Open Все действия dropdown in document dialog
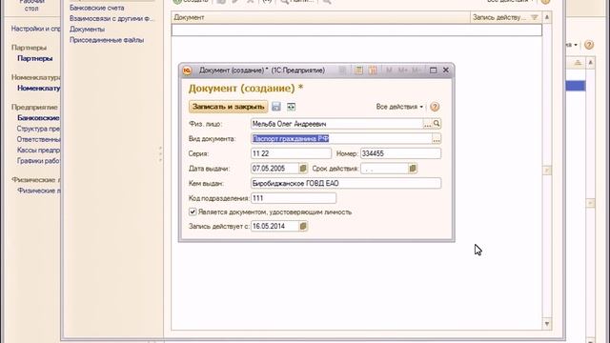610x343 pixels. click(399, 107)
